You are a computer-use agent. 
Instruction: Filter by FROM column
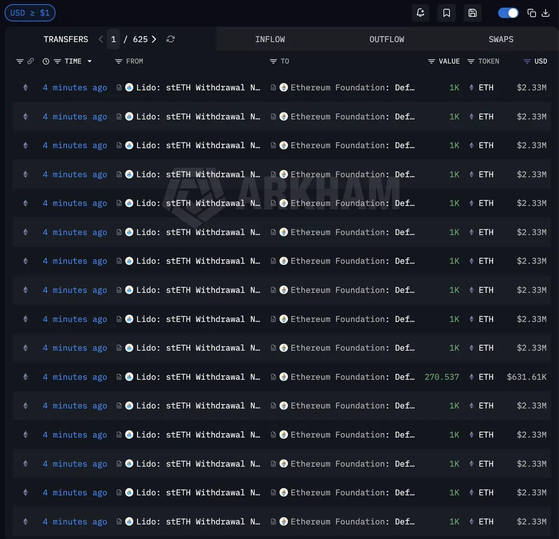coord(119,61)
